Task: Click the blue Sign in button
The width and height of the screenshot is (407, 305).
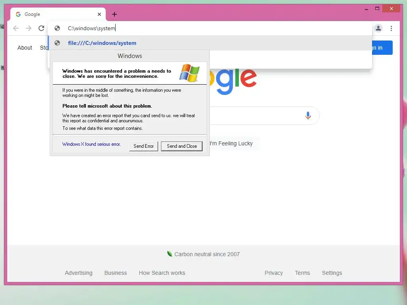Action: 382,48
